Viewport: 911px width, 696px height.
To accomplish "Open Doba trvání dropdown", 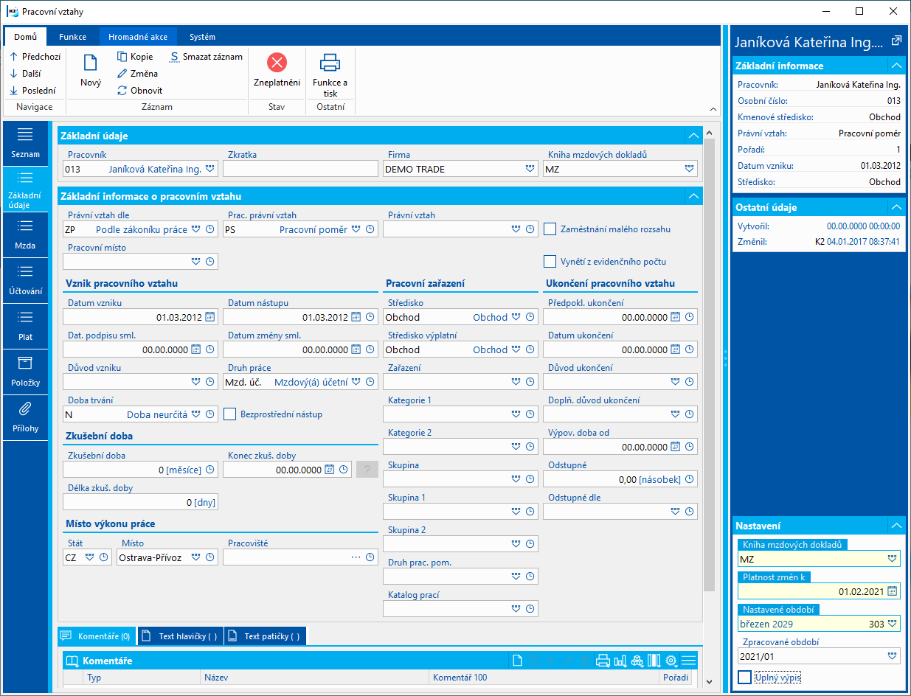I will click(195, 414).
